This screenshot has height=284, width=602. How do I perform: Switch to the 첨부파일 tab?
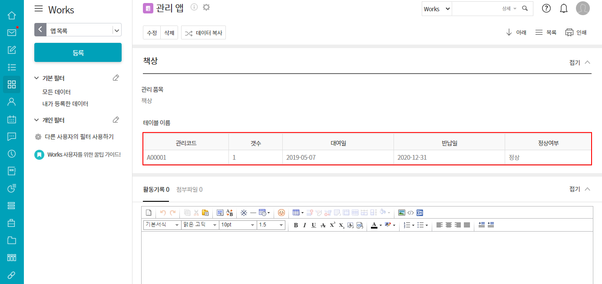[x=189, y=189]
